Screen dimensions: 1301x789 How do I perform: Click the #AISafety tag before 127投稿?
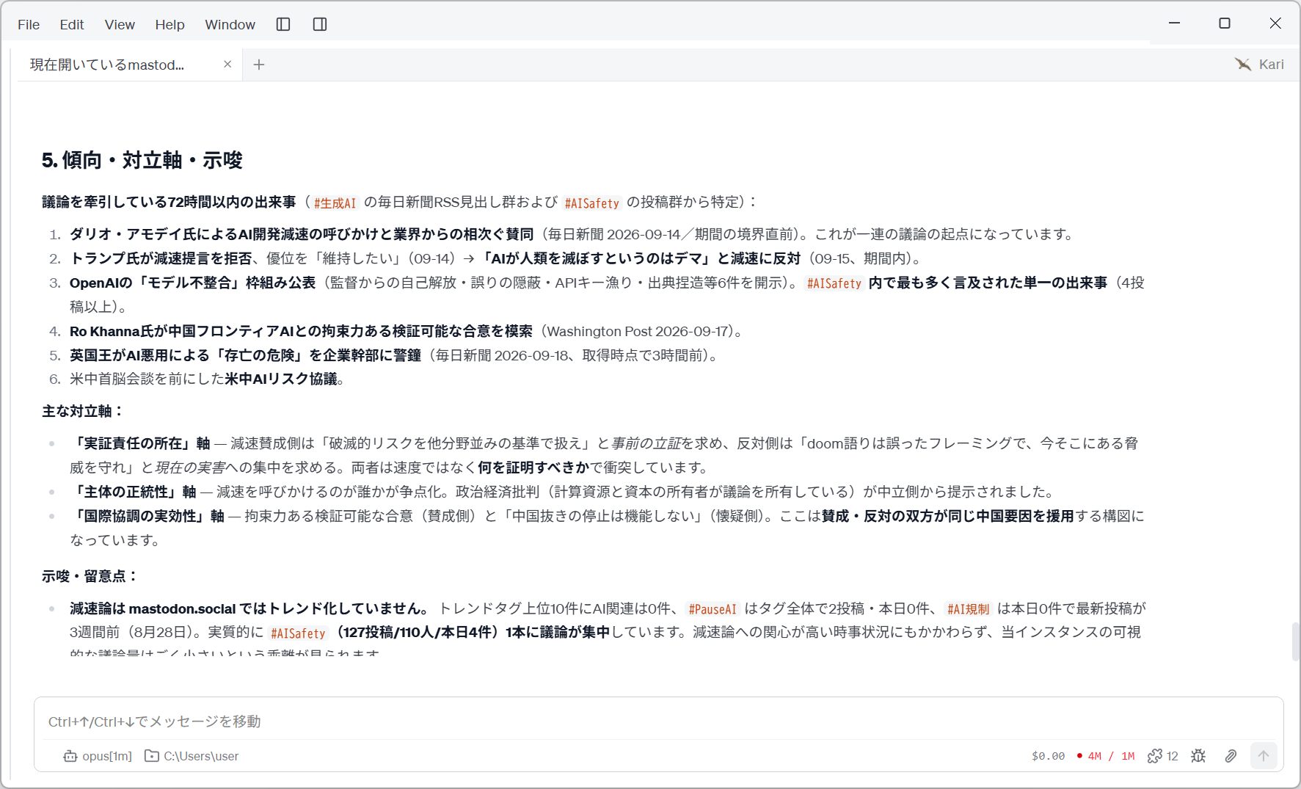pyautogui.click(x=297, y=633)
